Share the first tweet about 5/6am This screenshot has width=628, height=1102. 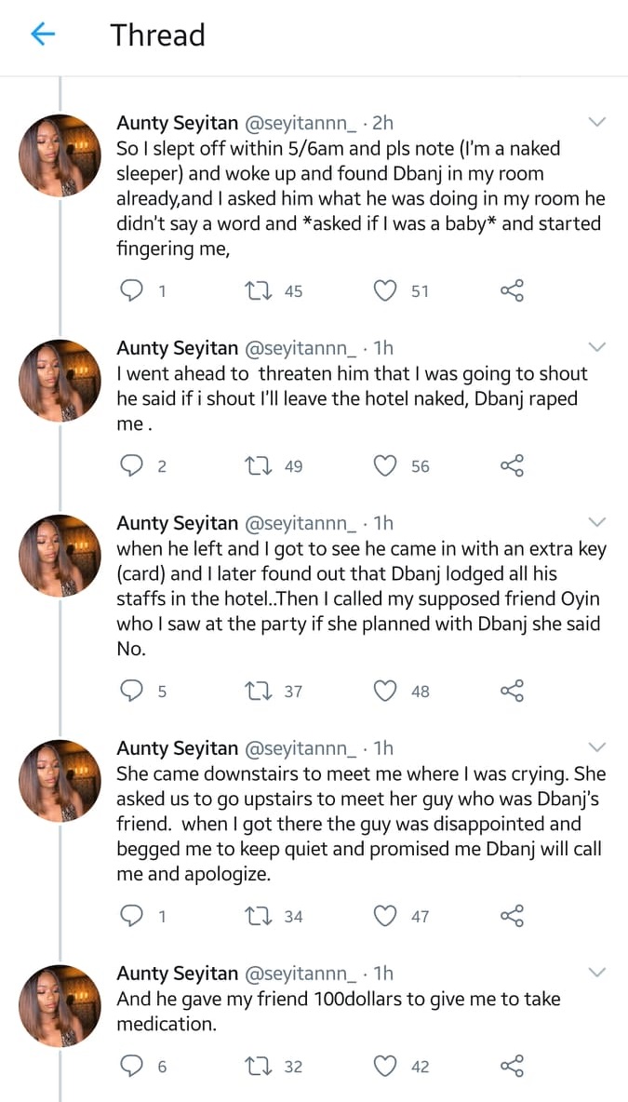(513, 291)
